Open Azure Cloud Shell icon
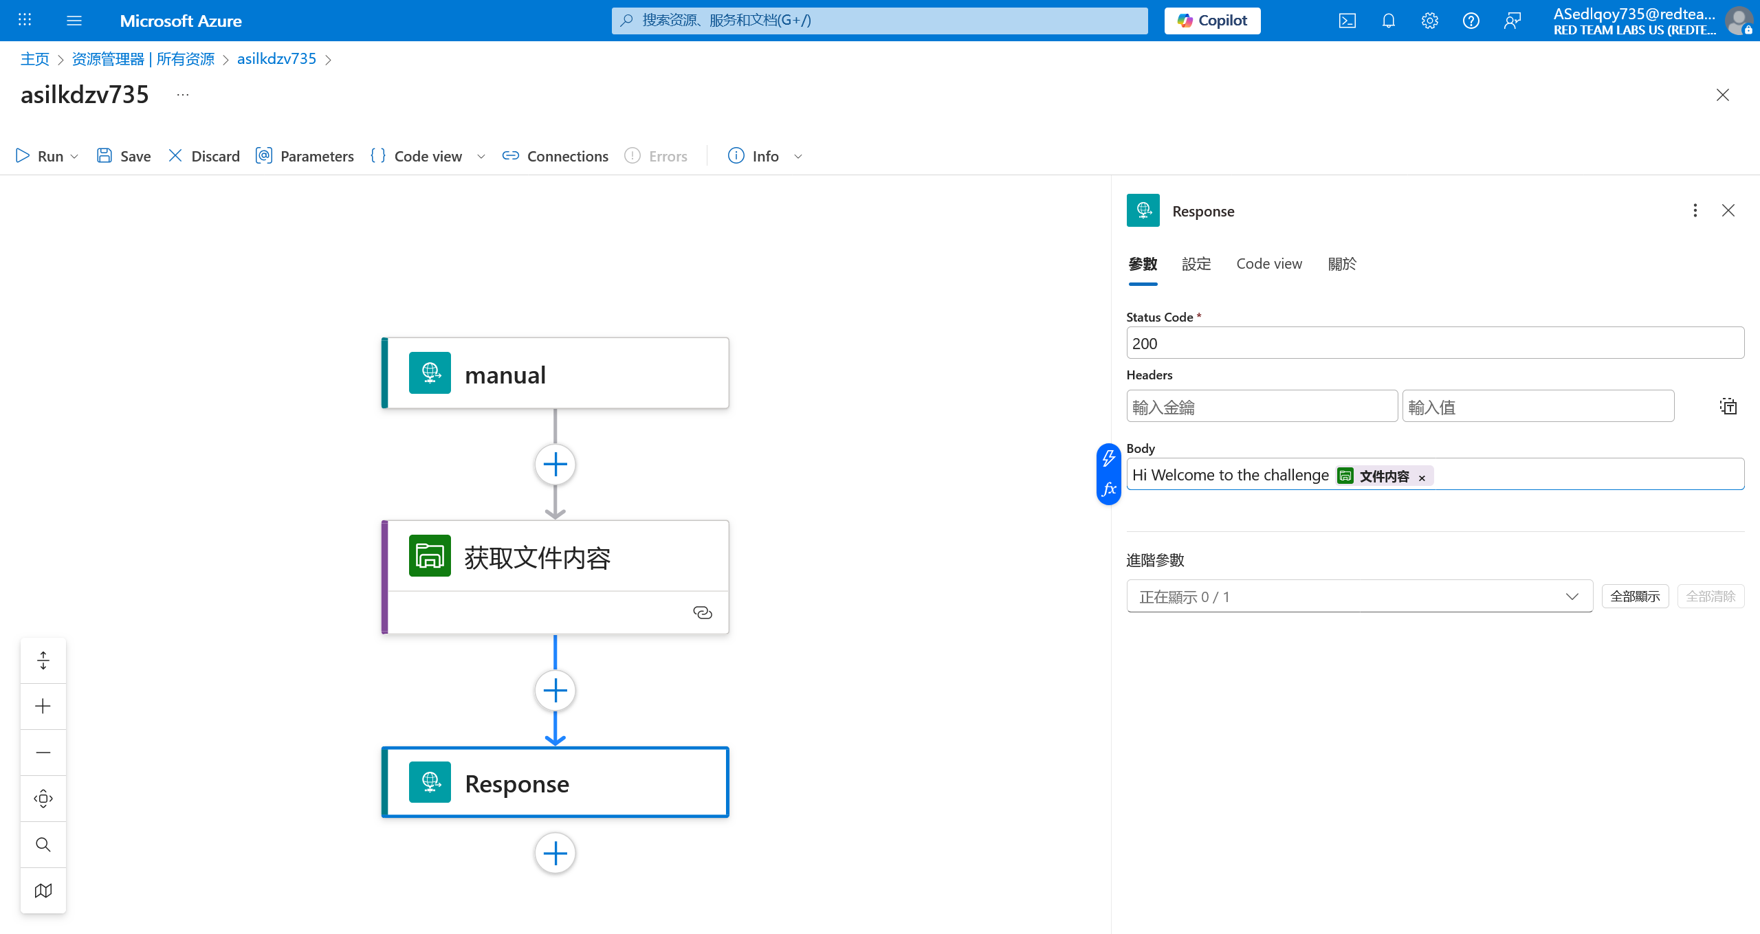Viewport: 1760px width, 934px height. [1347, 21]
